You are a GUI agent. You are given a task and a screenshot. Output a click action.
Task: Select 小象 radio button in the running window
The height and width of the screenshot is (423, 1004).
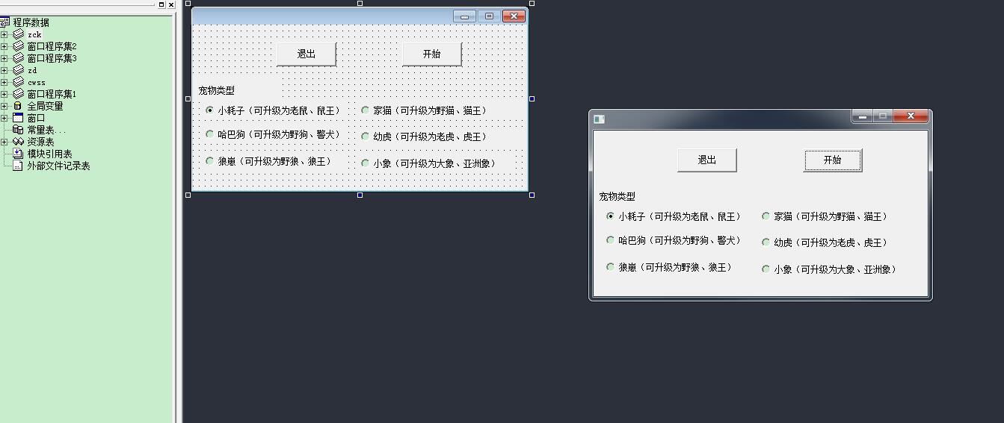point(766,269)
